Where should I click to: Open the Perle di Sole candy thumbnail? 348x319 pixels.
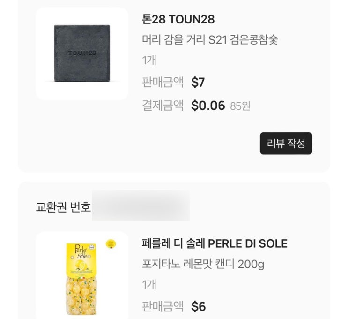(82, 275)
